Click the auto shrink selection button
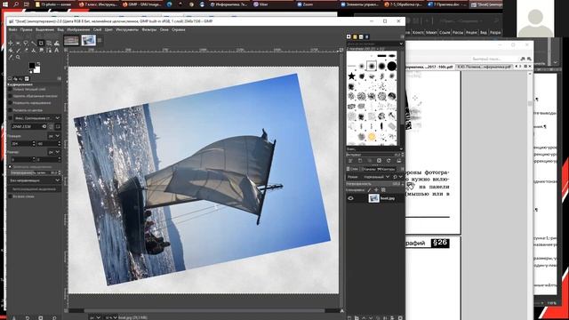 click(x=35, y=188)
